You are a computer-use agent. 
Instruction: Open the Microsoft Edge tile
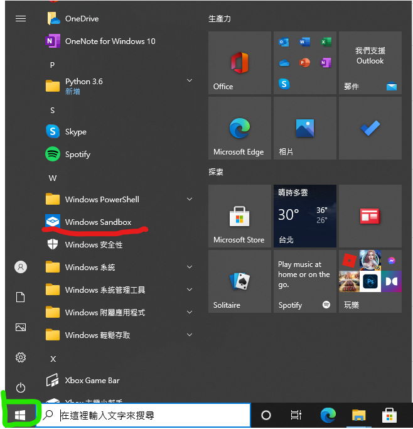coord(239,128)
